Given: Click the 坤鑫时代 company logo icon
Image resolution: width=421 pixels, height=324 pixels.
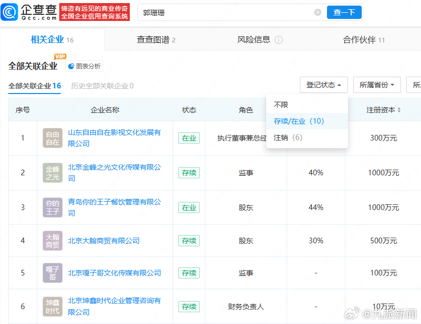Looking at the screenshot, I should (53, 307).
